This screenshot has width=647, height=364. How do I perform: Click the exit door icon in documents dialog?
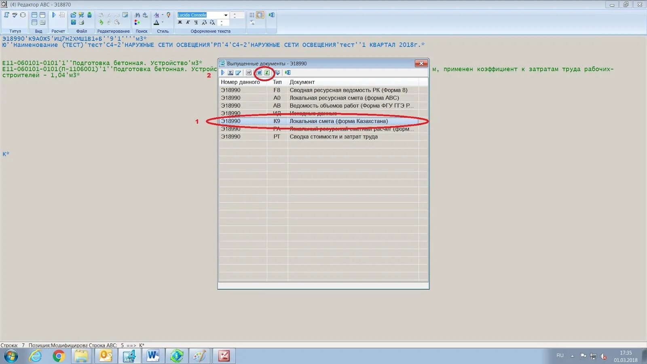(x=288, y=73)
